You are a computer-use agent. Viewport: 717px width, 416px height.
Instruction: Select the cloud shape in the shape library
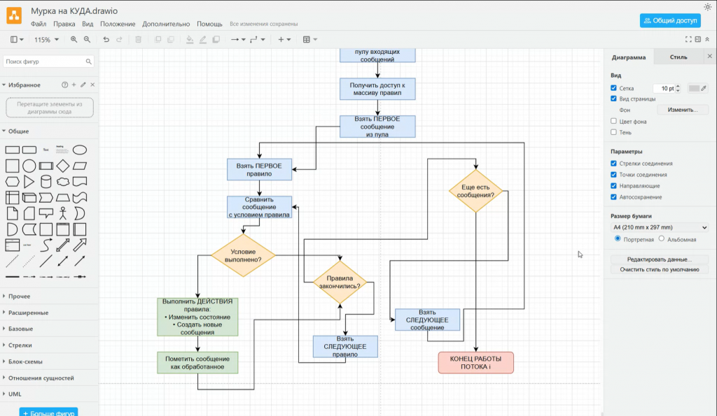pyautogui.click(x=63, y=182)
